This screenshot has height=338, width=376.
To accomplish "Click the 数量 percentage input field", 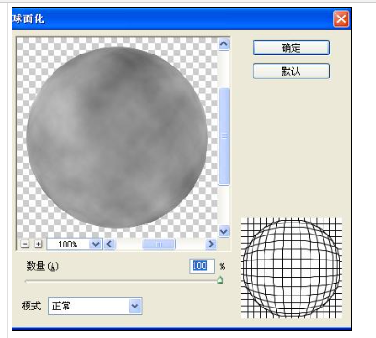I will point(202,266).
